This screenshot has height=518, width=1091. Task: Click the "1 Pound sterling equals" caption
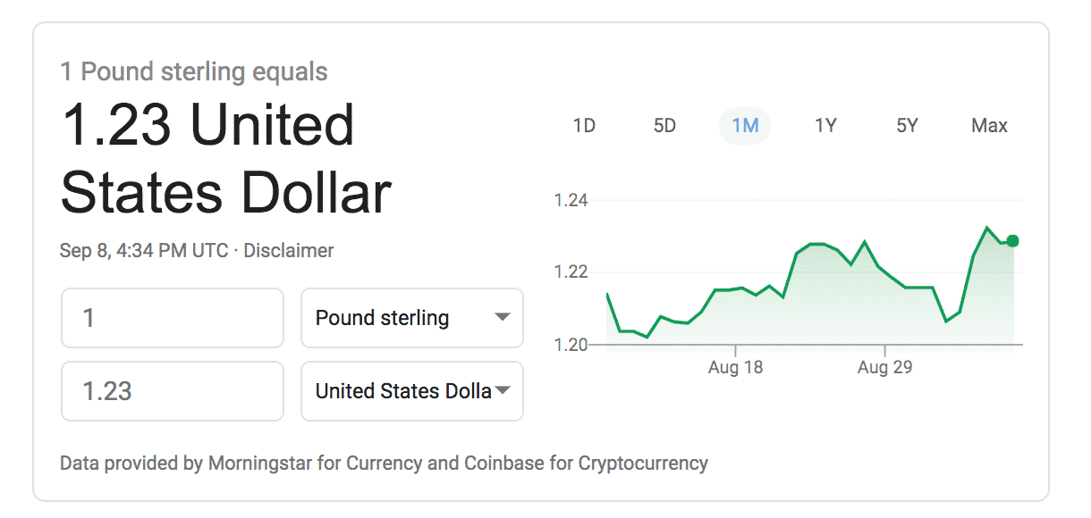click(194, 71)
